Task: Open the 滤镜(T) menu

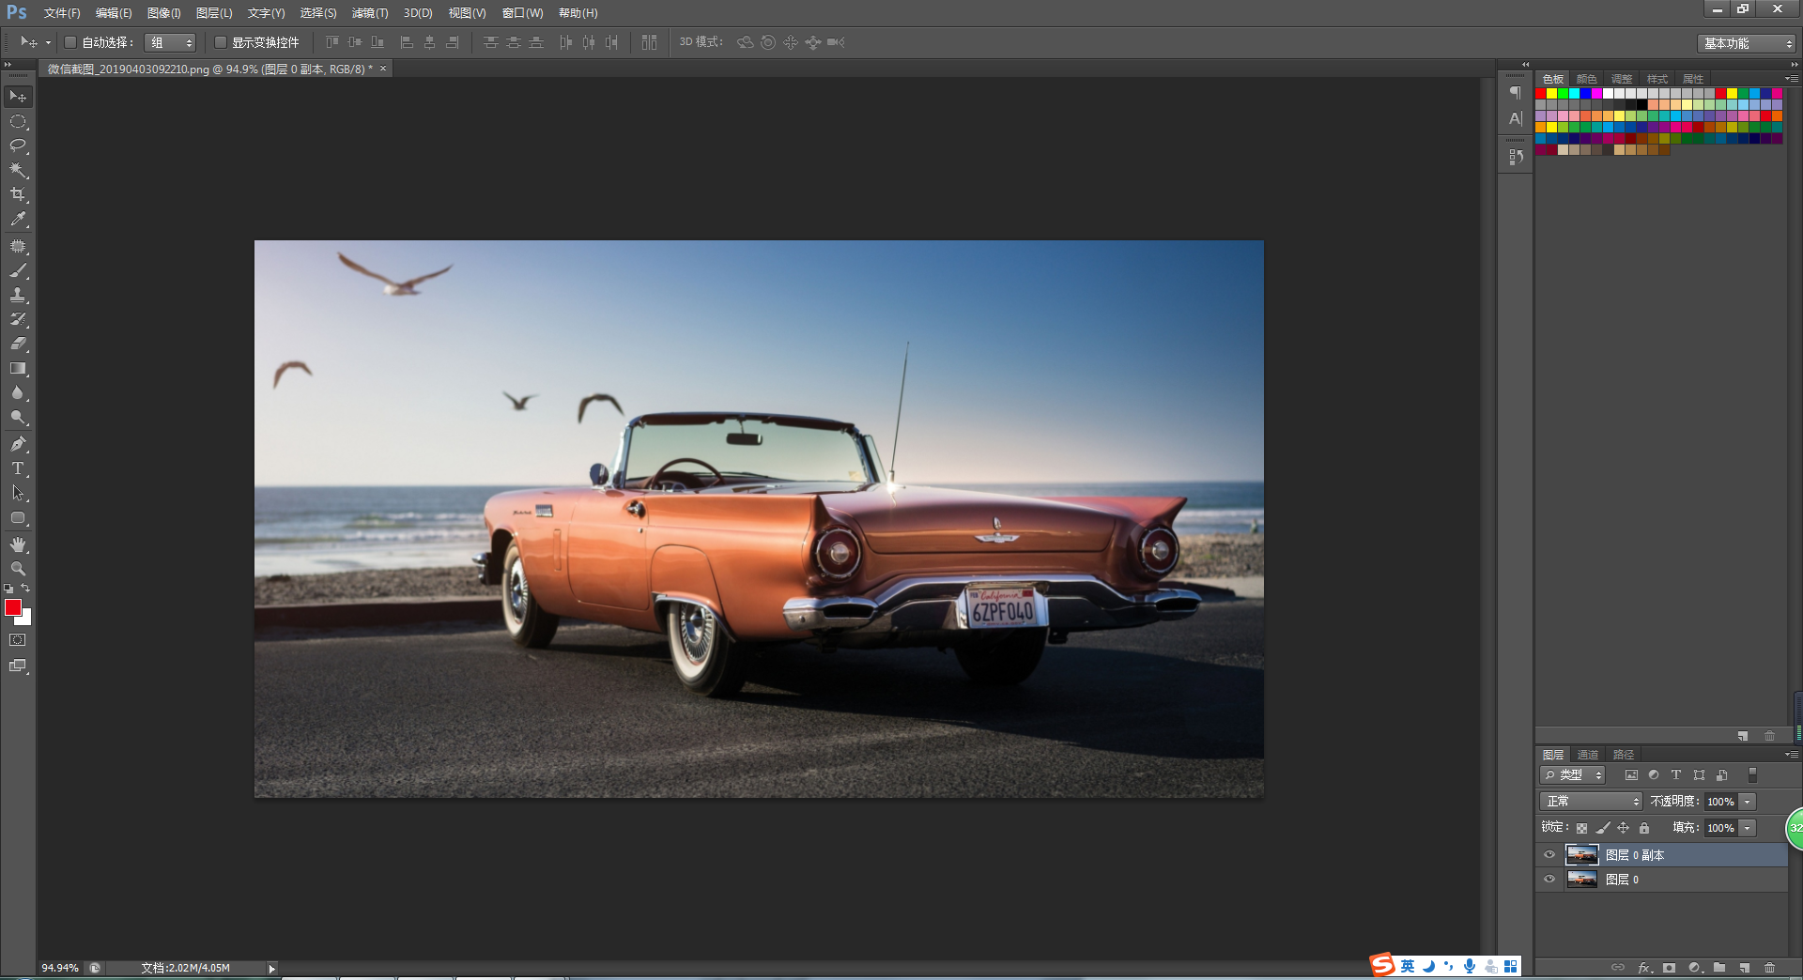Action: coord(369,13)
